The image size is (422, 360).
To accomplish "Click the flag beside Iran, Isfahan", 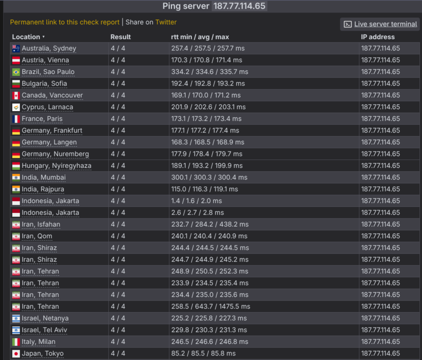I will click(16, 224).
